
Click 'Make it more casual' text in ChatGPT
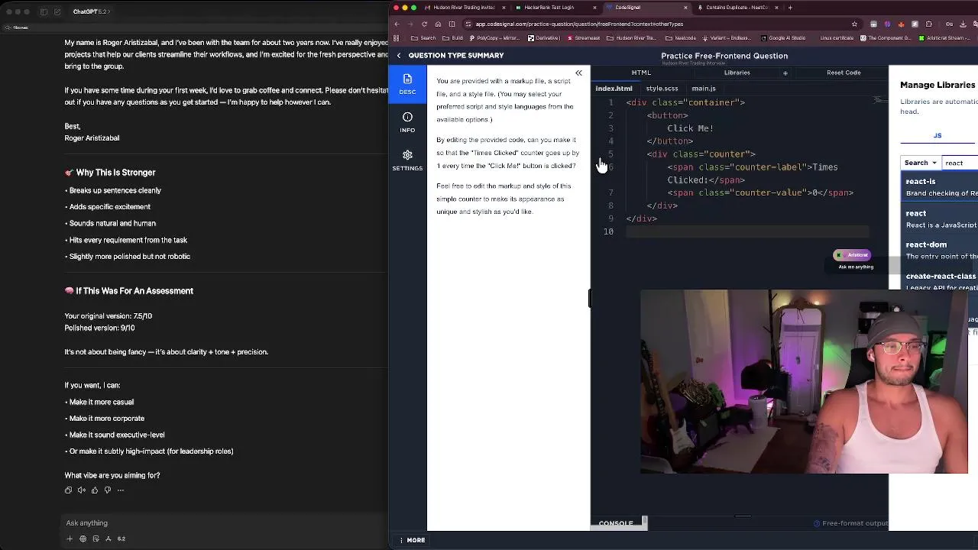[x=102, y=402]
